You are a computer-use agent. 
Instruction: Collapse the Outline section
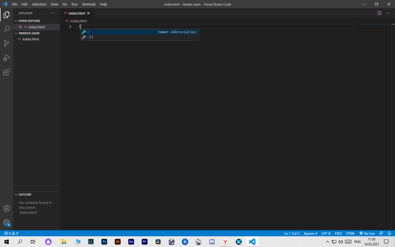click(37, 195)
